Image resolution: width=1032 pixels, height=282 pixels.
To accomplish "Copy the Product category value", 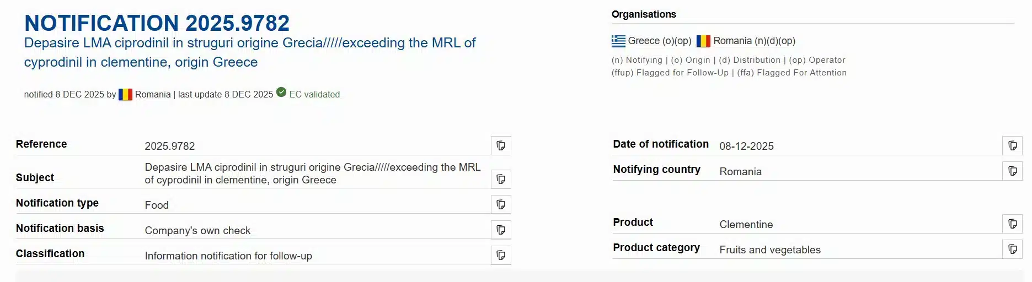I will click(x=1012, y=249).
